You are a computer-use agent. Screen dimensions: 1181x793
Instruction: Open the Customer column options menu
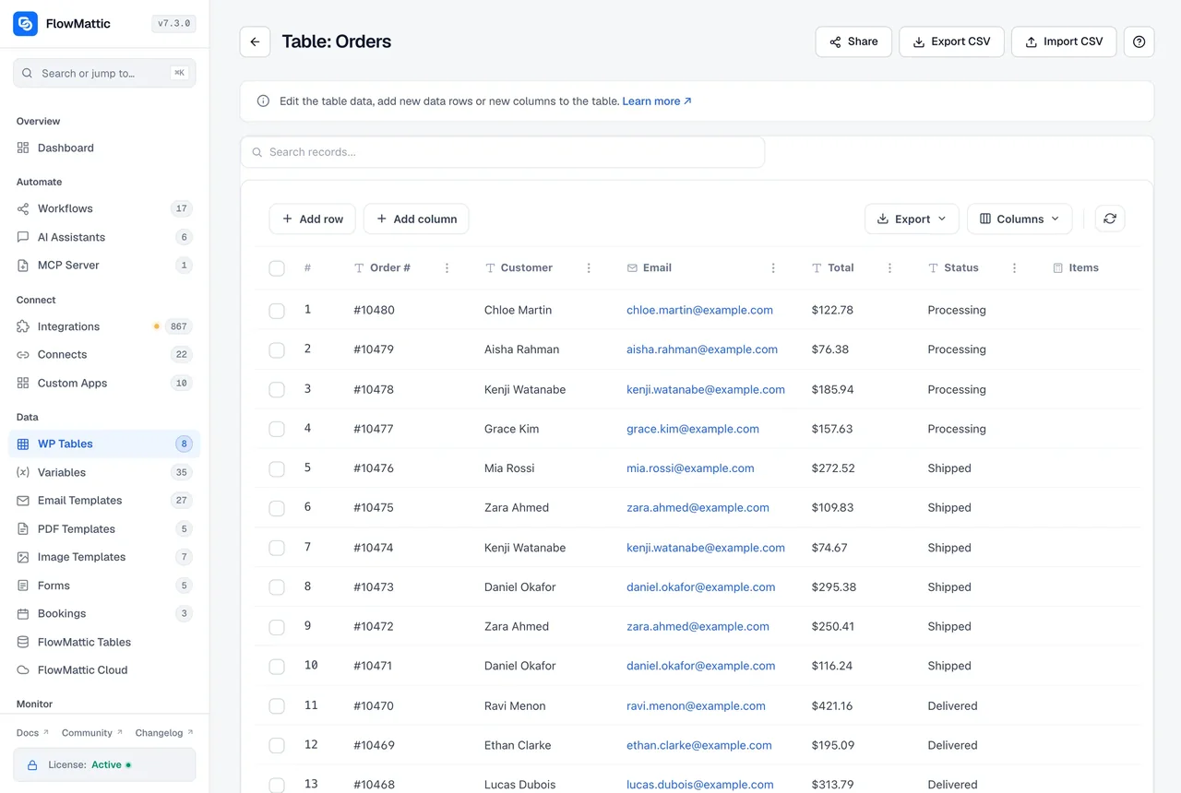(589, 268)
